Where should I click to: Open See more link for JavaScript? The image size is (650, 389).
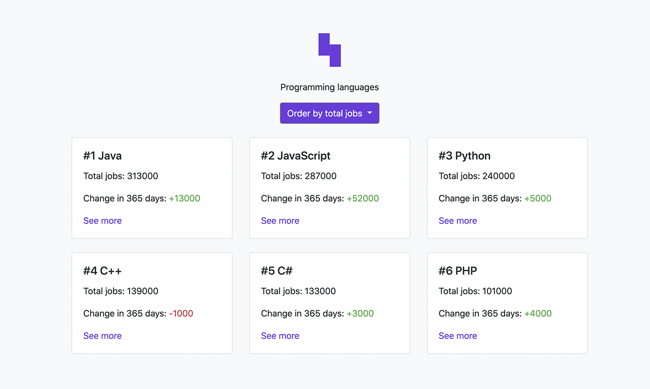(280, 221)
